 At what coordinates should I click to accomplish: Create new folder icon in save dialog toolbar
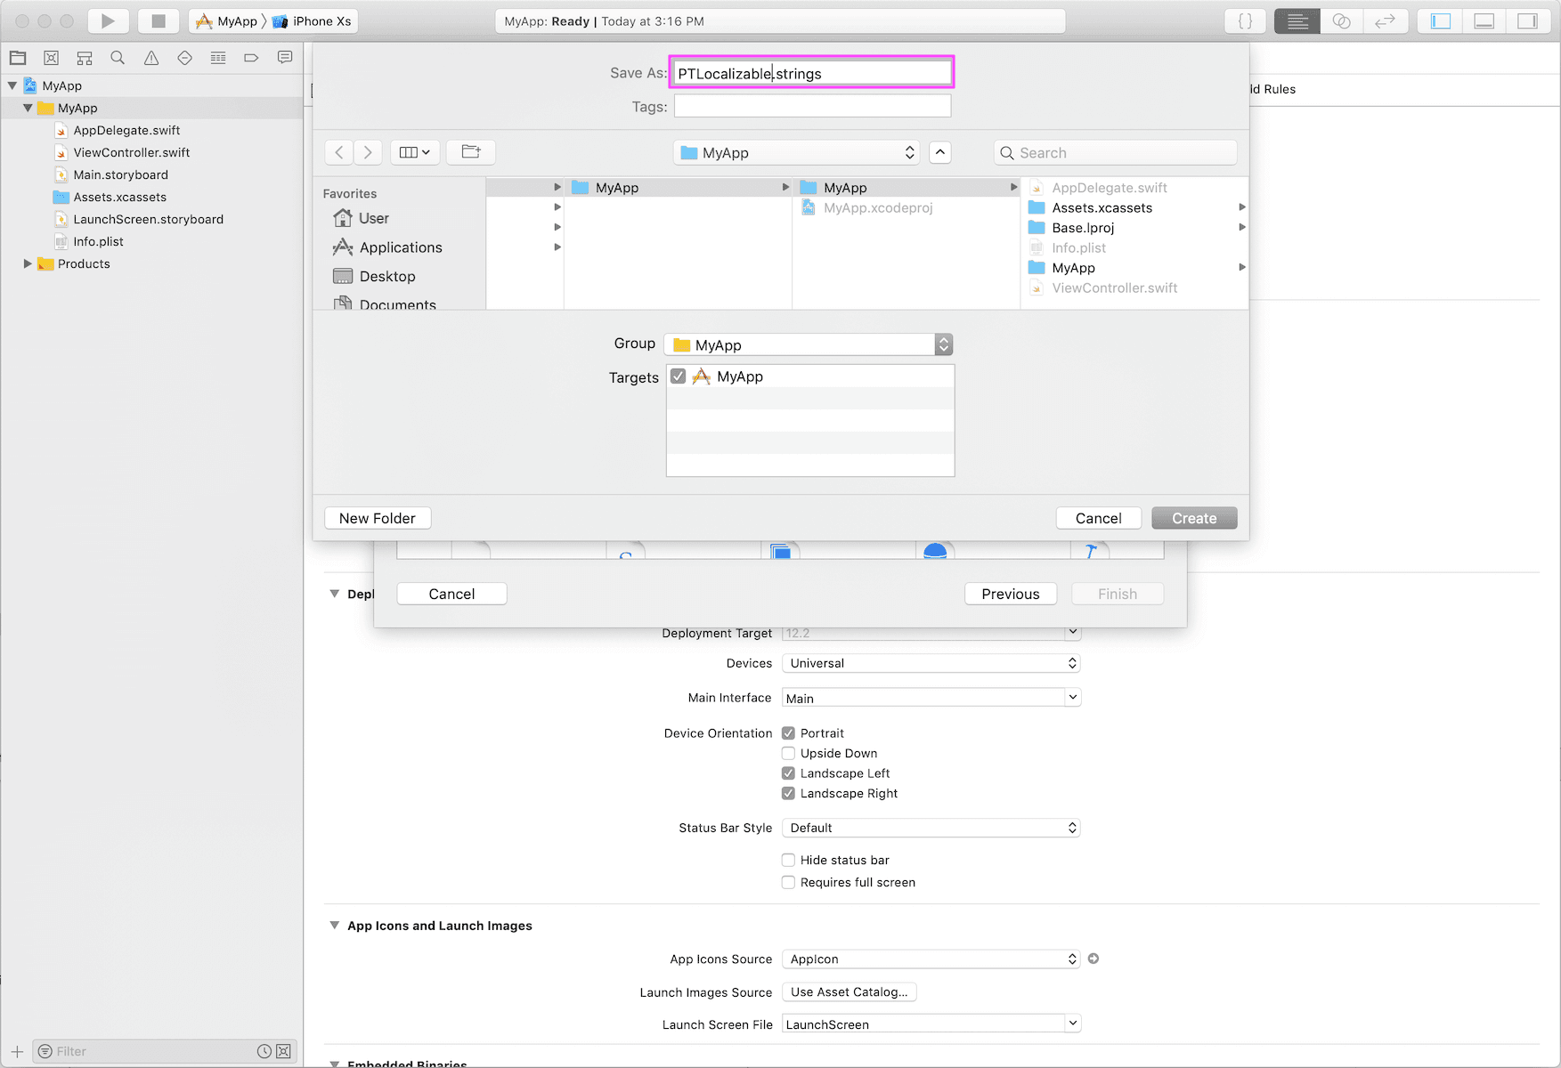coord(471,152)
